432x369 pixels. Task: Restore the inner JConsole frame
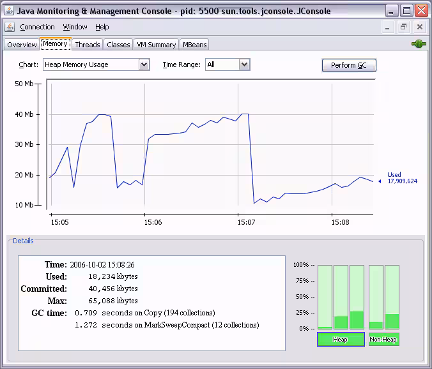pos(404,27)
